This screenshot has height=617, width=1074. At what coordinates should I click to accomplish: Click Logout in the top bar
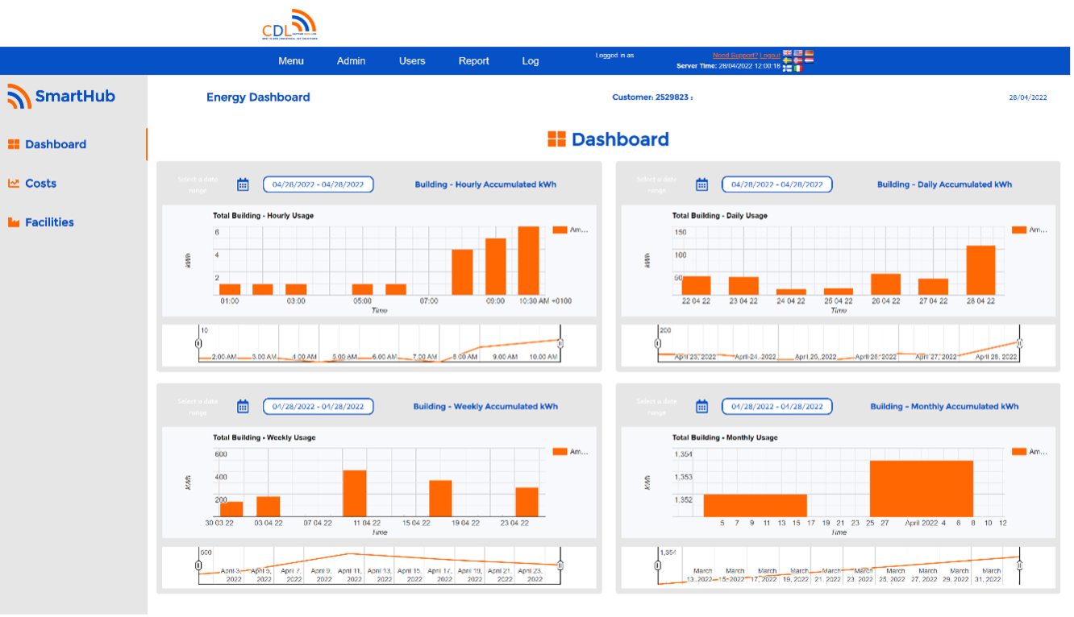(x=772, y=54)
